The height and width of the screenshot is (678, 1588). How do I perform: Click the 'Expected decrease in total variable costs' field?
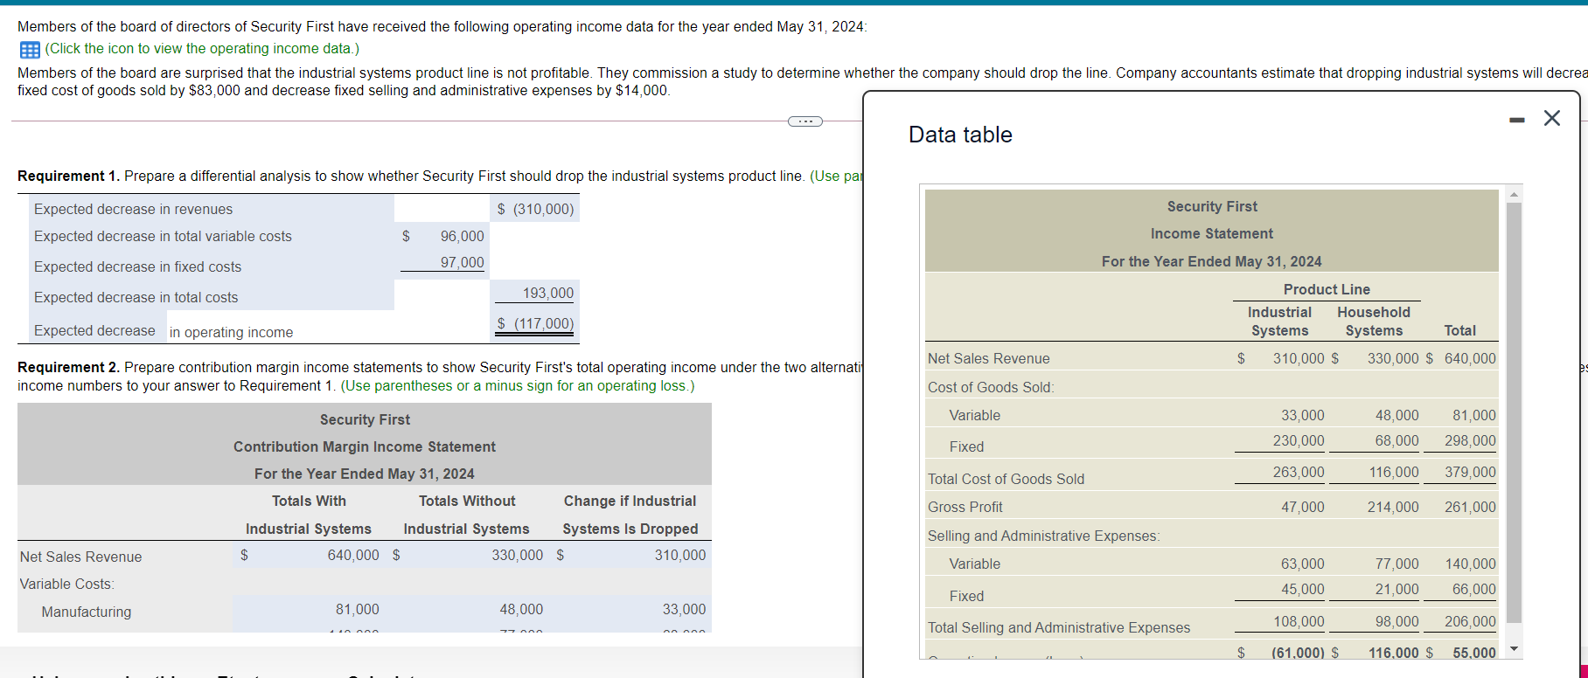click(x=212, y=236)
